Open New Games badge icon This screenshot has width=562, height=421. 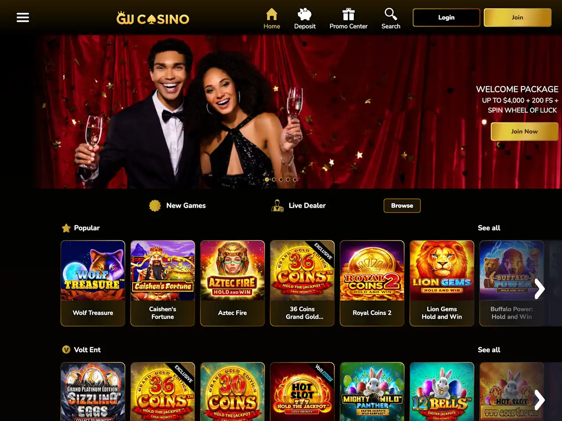[x=155, y=206]
